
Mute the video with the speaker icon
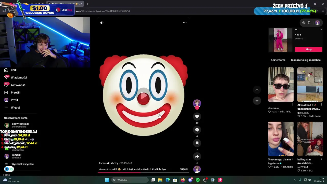102,23
